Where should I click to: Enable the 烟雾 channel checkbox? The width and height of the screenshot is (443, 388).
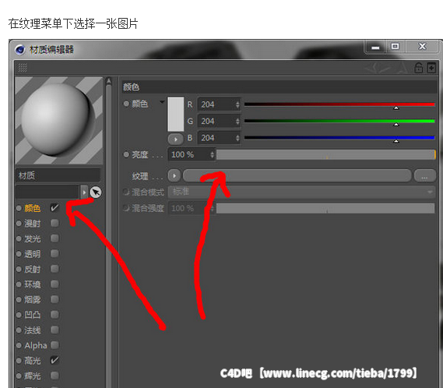click(54, 299)
